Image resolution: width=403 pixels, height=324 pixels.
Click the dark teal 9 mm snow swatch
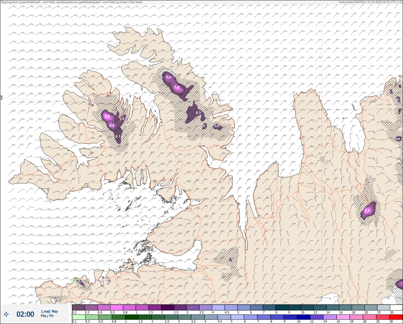294,307
